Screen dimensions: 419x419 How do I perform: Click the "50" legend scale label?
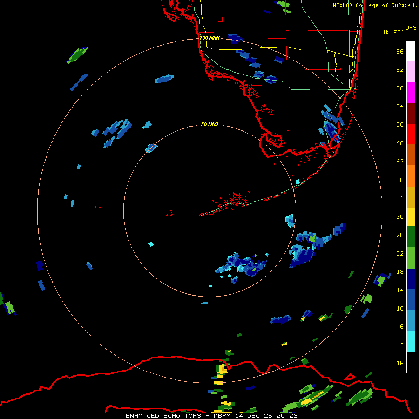click(400, 124)
